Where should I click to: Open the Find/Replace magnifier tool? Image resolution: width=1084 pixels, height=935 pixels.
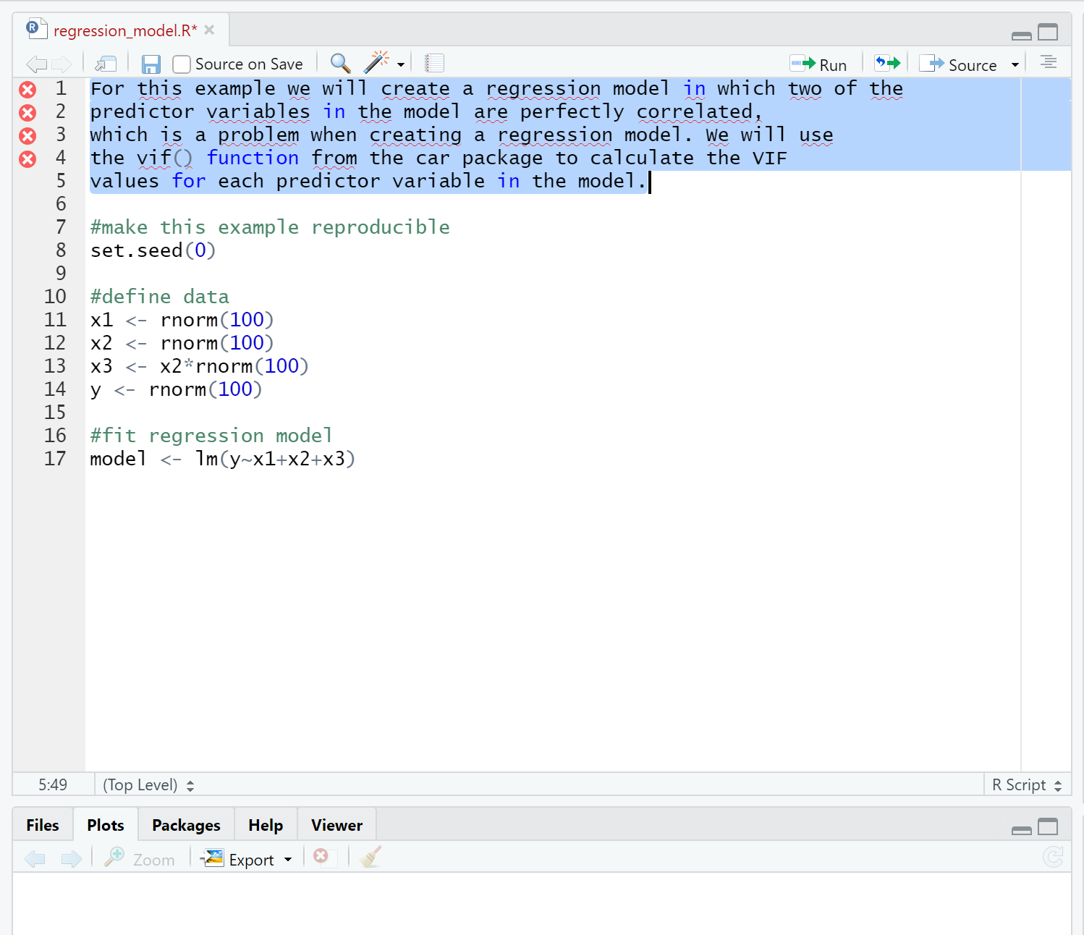tap(340, 64)
